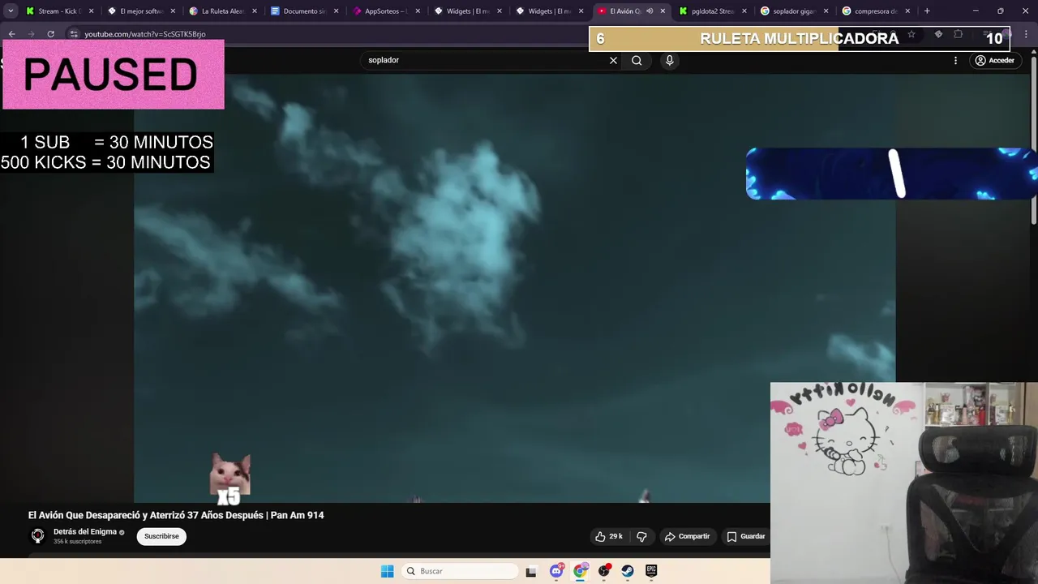Open the tab search dropdown arrow
This screenshot has height=584, width=1038.
(11, 11)
